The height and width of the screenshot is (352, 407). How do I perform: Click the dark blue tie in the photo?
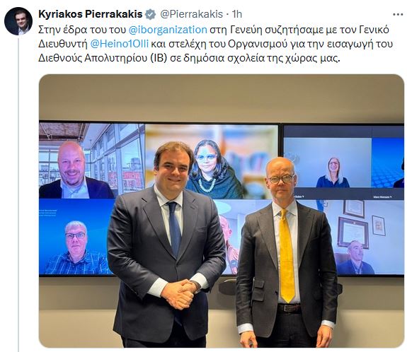coord(174,228)
